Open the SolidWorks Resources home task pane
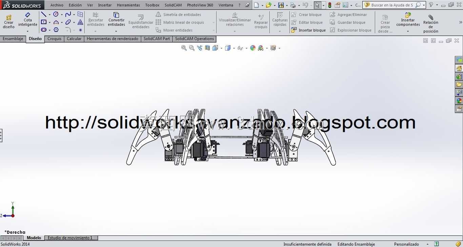 pyautogui.click(x=459, y=68)
